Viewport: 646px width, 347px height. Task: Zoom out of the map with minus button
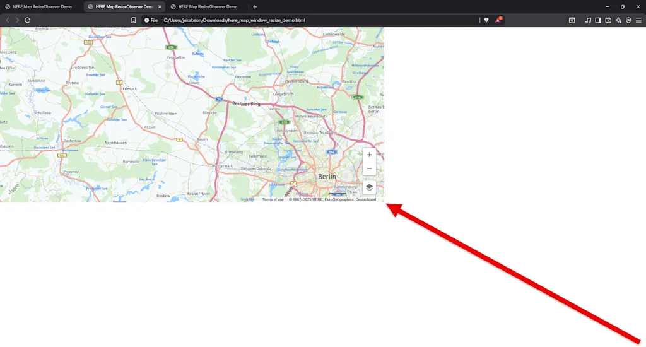pos(369,168)
